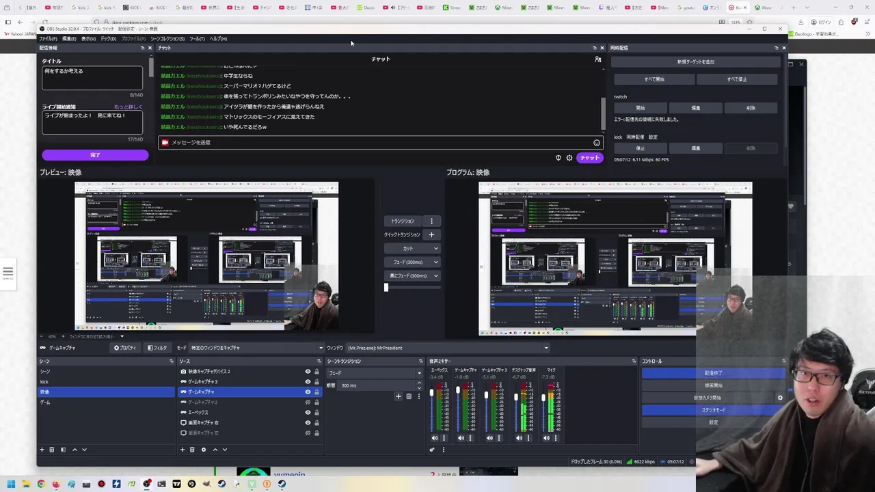Move the selected scene up
This screenshot has height=492, width=875.
(75, 450)
